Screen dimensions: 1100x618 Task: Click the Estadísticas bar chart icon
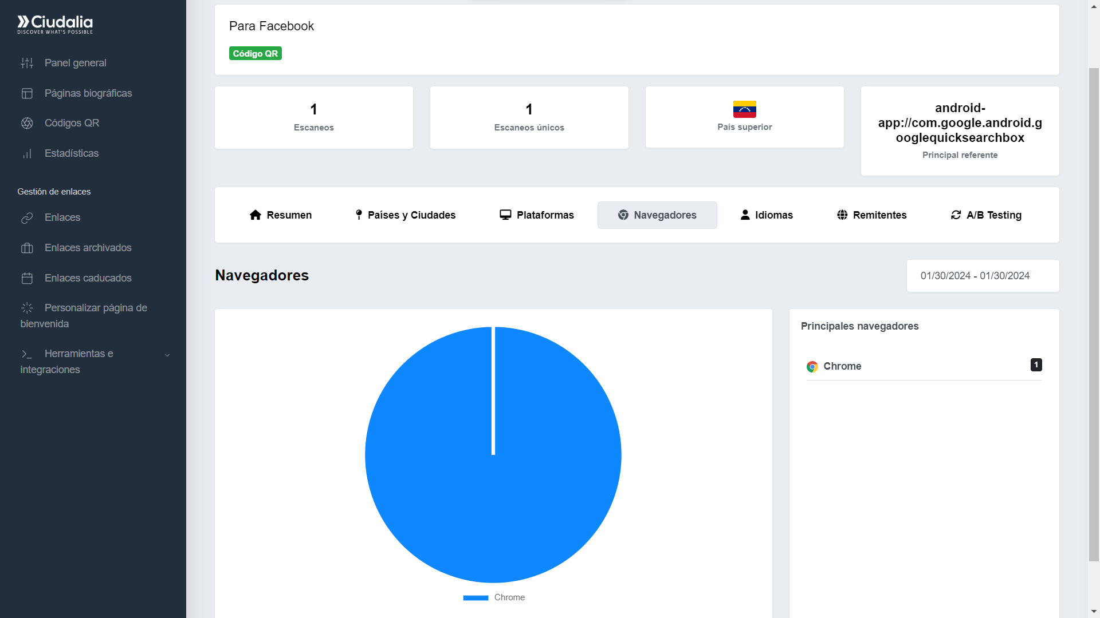pos(27,153)
